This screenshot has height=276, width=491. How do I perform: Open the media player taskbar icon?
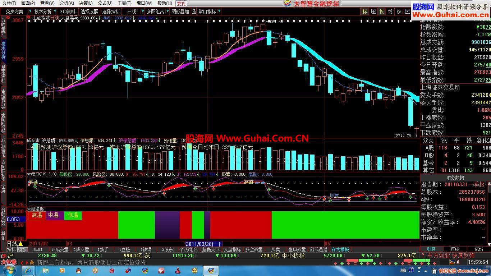[x=62, y=270]
